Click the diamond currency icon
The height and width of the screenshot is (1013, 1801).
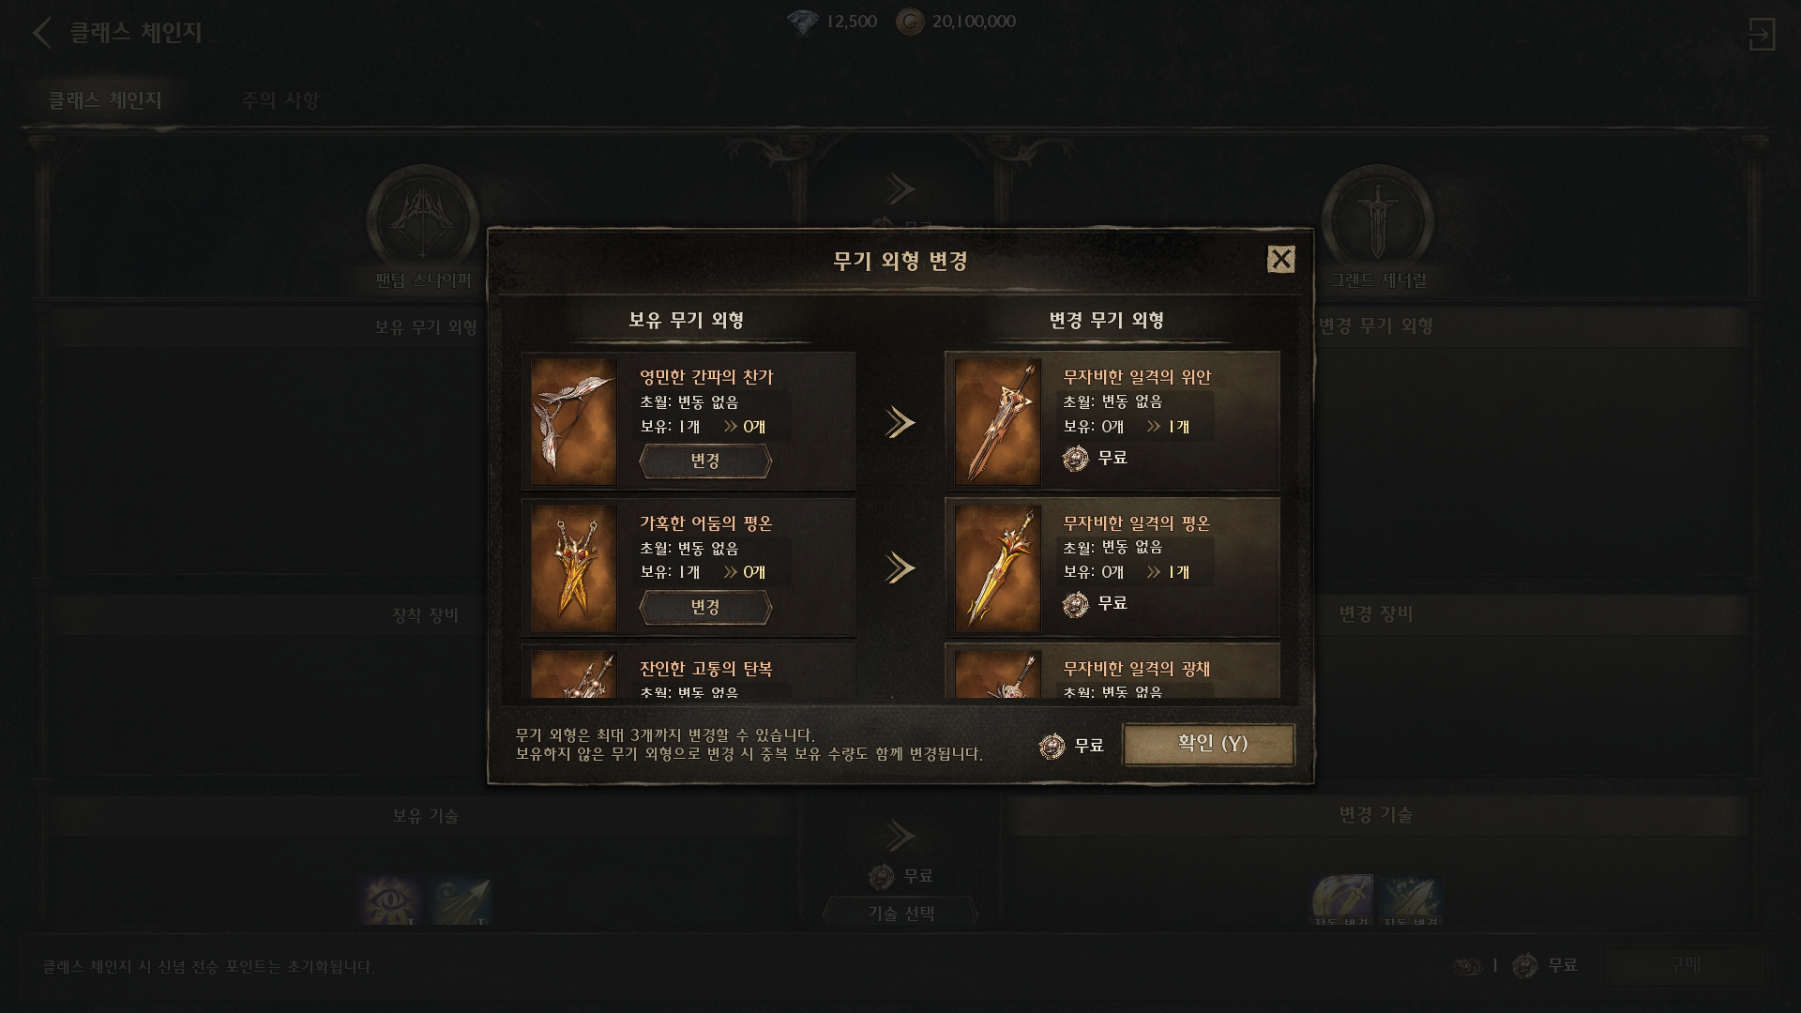coord(803,22)
